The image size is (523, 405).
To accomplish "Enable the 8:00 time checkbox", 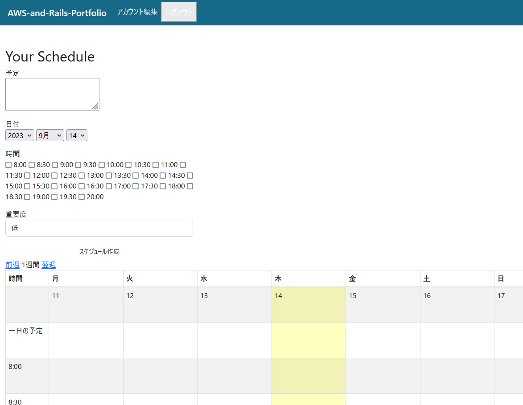I will point(8,165).
